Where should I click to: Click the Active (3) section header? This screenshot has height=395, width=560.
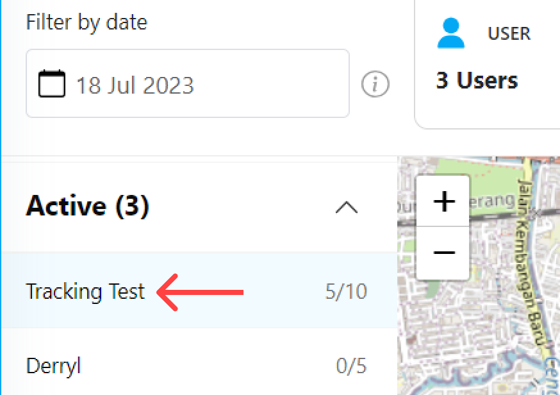coord(88,206)
